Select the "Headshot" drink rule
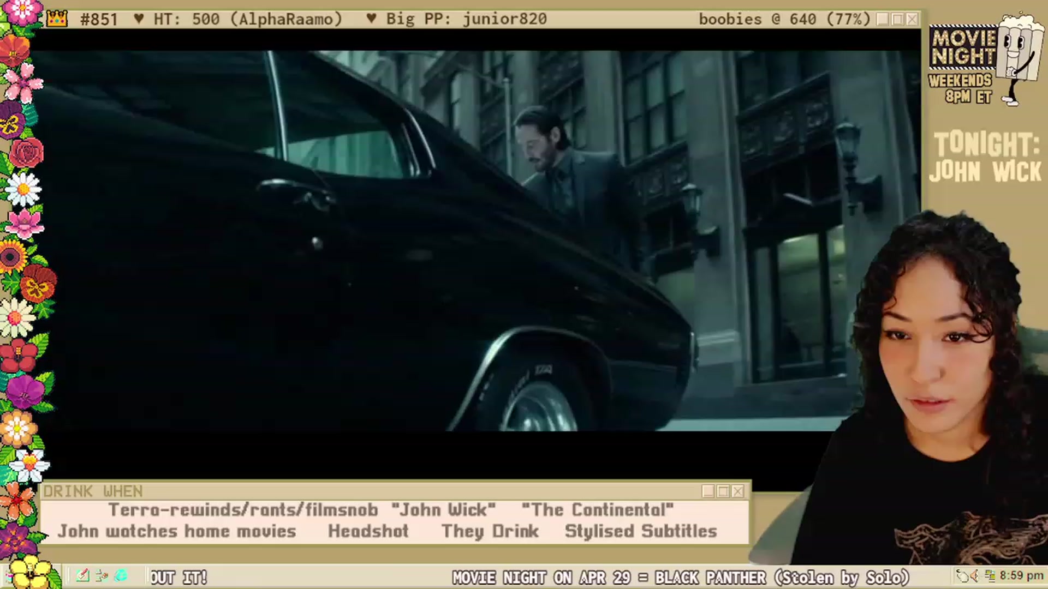The image size is (1048, 589). [x=368, y=531]
